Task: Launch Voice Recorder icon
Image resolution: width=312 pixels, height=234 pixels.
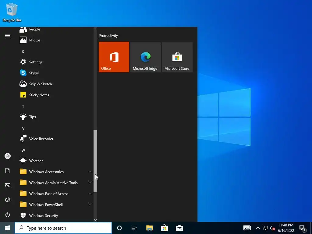Action: coord(23,139)
